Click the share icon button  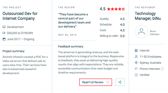[x=120, y=82]
